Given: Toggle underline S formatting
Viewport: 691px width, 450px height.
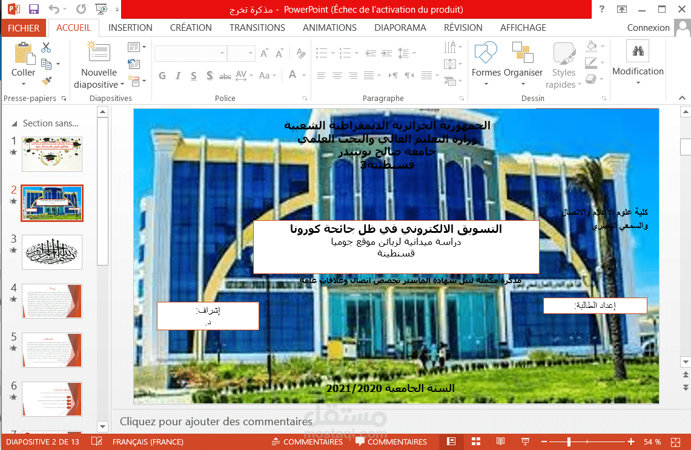Looking at the screenshot, I should tap(193, 76).
